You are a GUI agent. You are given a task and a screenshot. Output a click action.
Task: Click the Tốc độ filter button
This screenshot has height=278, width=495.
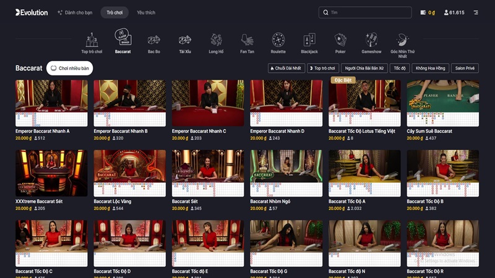click(400, 68)
